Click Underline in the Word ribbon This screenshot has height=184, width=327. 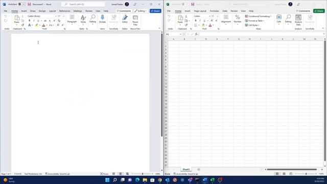[38, 20]
